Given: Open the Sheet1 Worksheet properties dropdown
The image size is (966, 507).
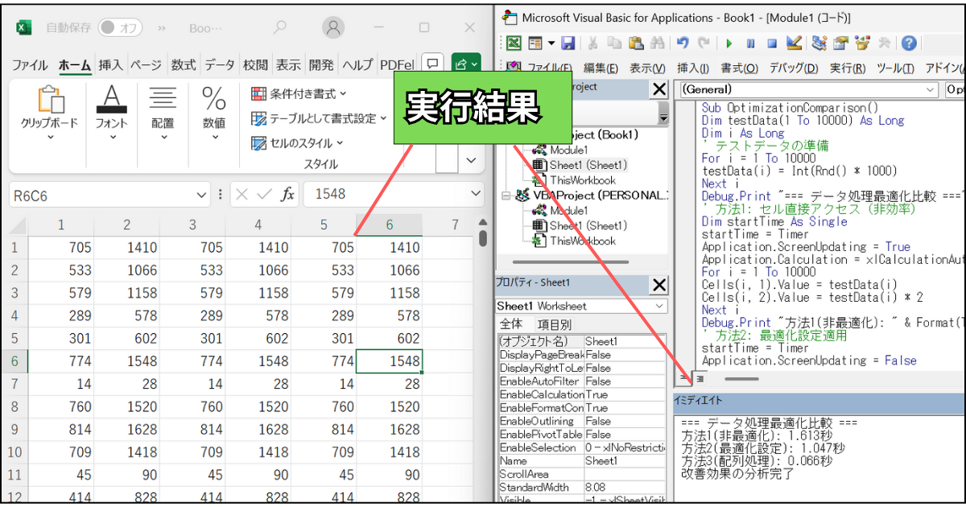Looking at the screenshot, I should (660, 306).
